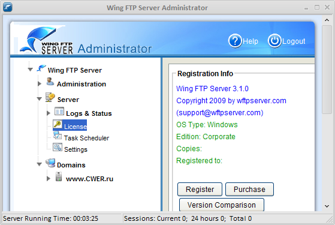
Task: Click the License key icon
Action: point(58,124)
